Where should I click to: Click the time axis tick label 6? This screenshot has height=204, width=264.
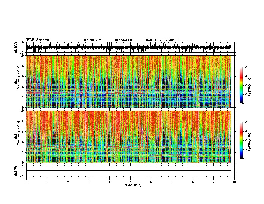(151, 182)
